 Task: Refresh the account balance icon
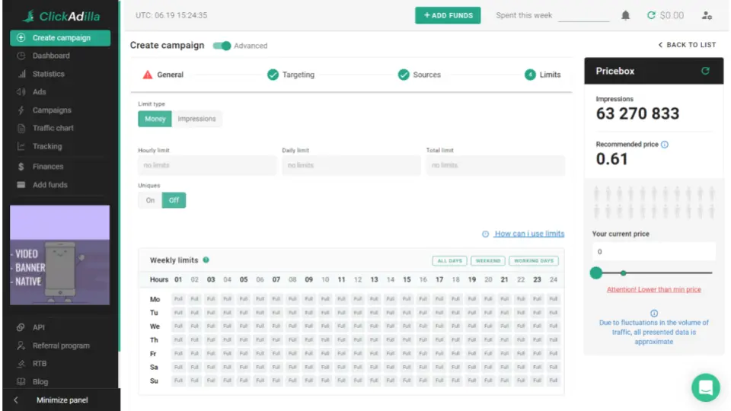tap(651, 15)
